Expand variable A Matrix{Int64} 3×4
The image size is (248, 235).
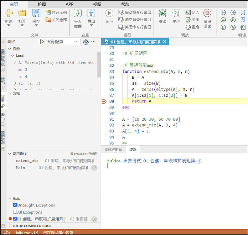click(x=15, y=62)
